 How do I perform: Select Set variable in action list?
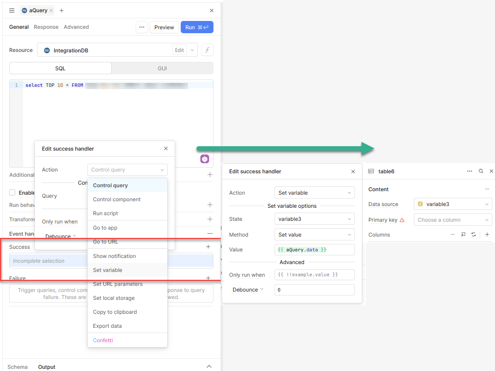[x=127, y=270]
